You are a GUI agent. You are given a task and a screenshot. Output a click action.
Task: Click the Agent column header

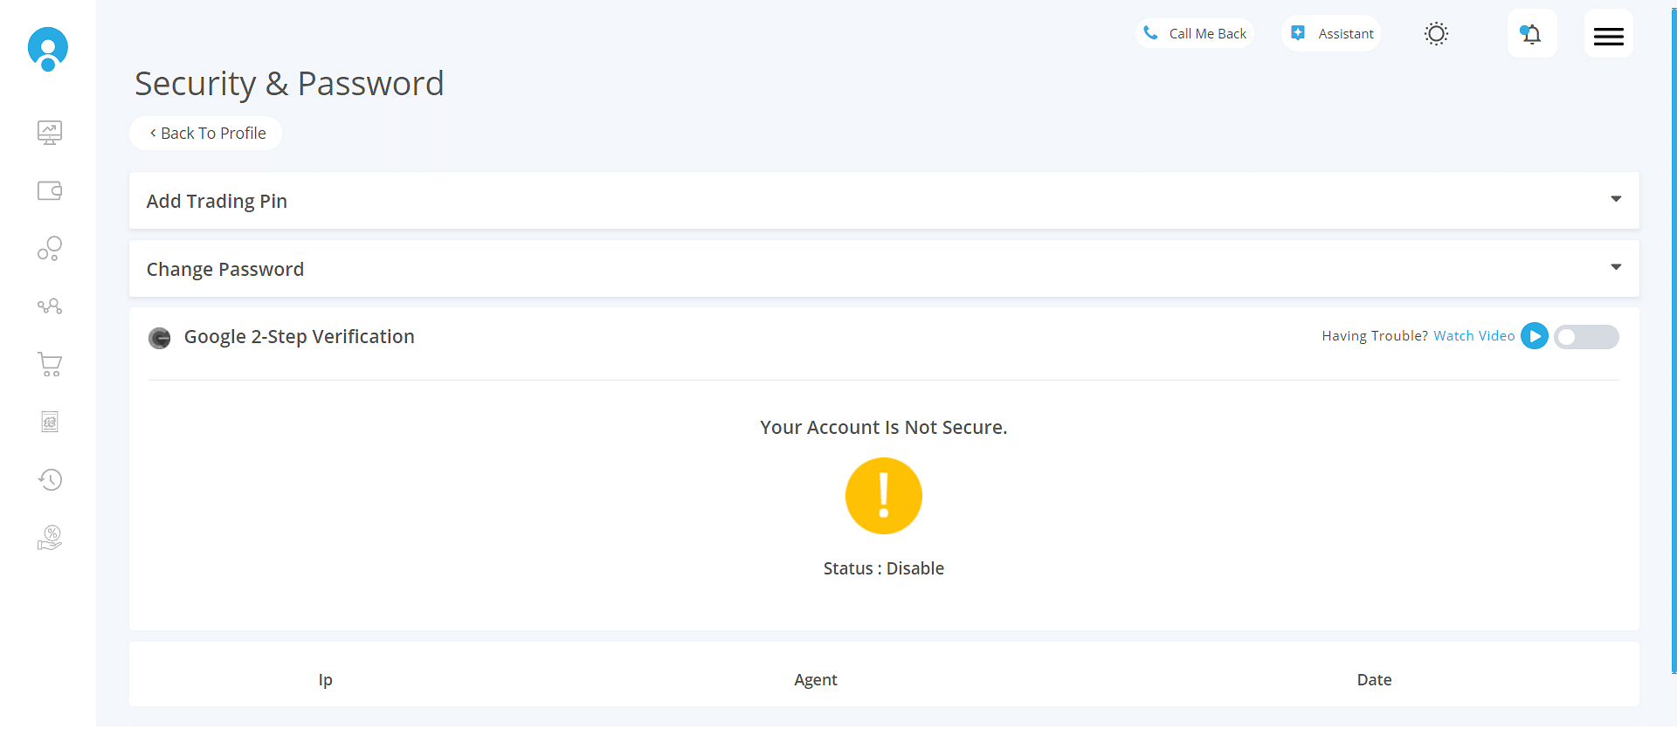(x=816, y=679)
